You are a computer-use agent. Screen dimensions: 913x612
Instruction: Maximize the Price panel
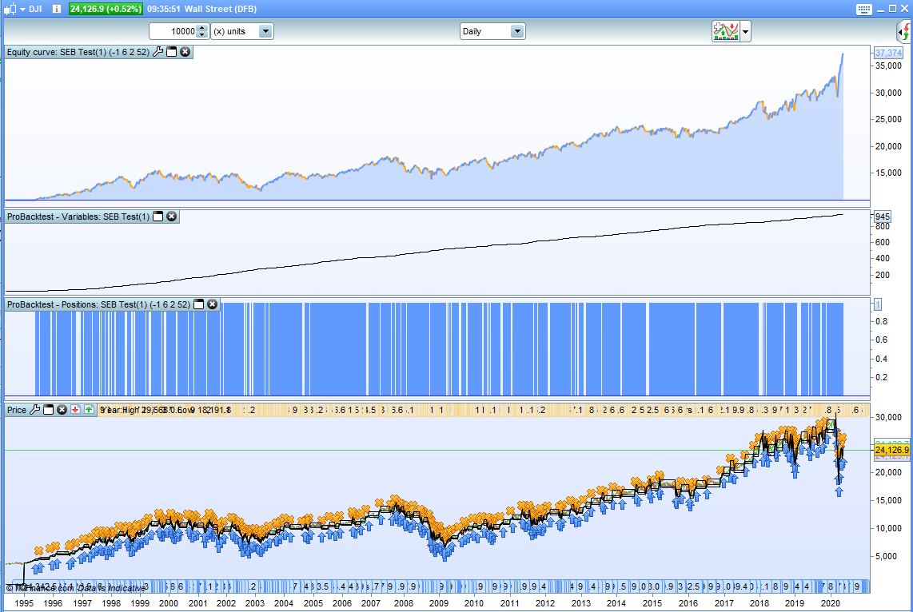48,410
